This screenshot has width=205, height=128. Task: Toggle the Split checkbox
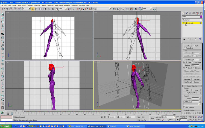coord(194,46)
